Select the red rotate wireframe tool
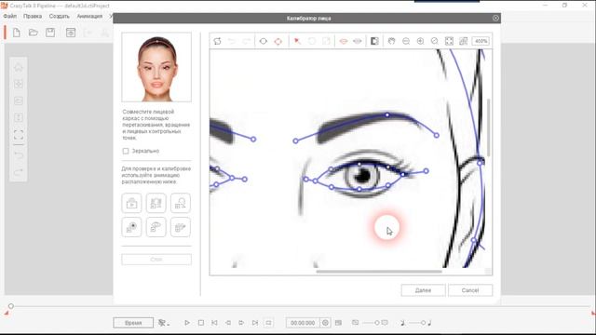 click(278, 41)
